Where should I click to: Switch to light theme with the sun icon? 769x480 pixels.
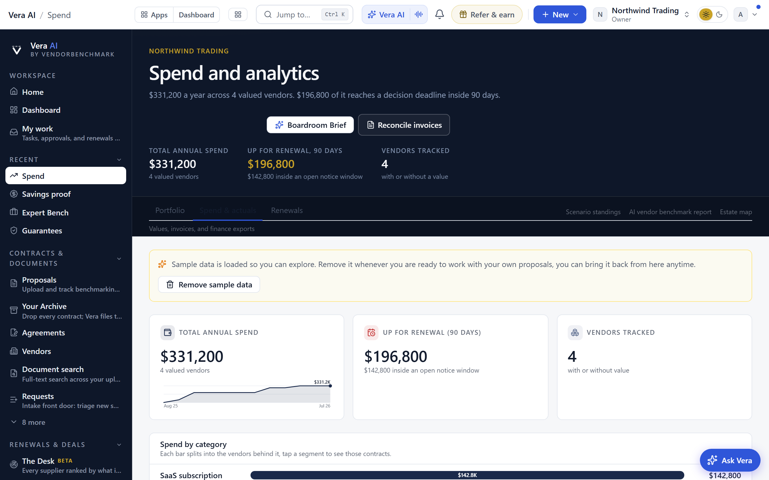point(706,15)
